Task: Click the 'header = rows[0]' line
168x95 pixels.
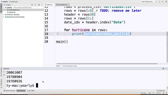Action: [x=80, y=15]
